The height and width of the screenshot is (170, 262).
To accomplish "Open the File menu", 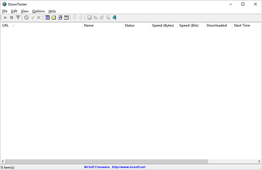I will pyautogui.click(x=5, y=11).
